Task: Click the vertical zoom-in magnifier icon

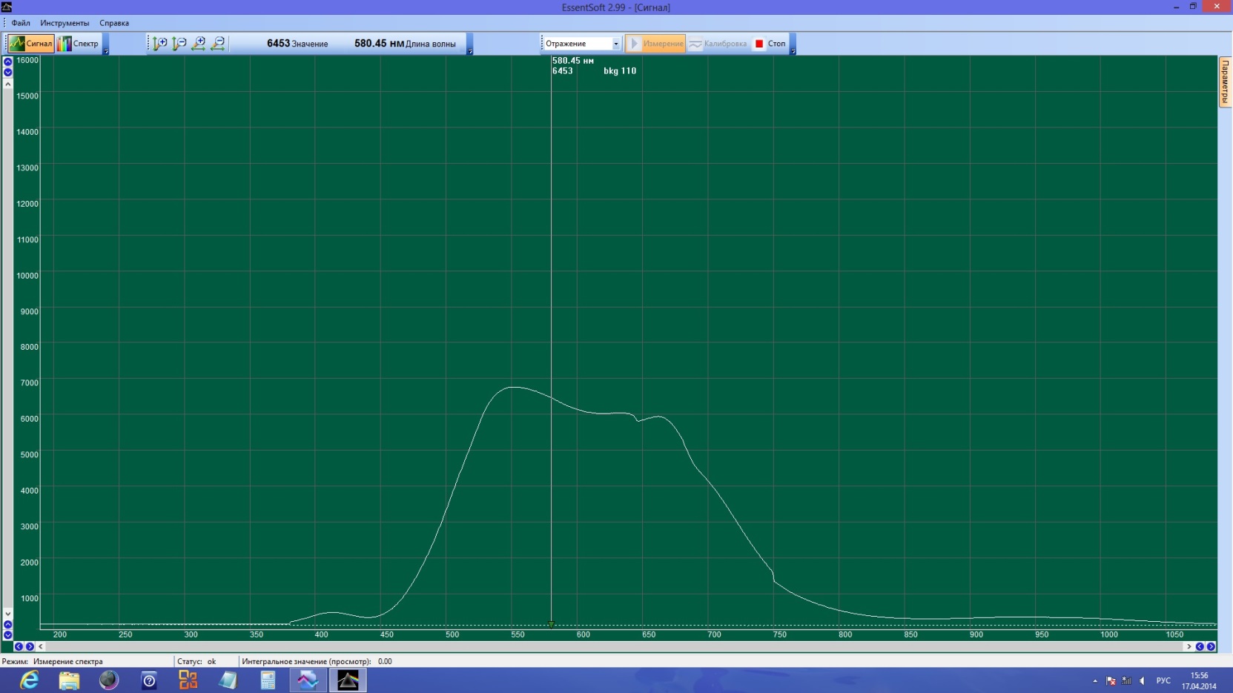Action: tap(159, 44)
